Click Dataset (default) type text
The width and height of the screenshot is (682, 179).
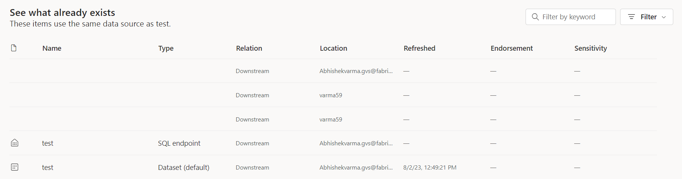click(x=183, y=168)
